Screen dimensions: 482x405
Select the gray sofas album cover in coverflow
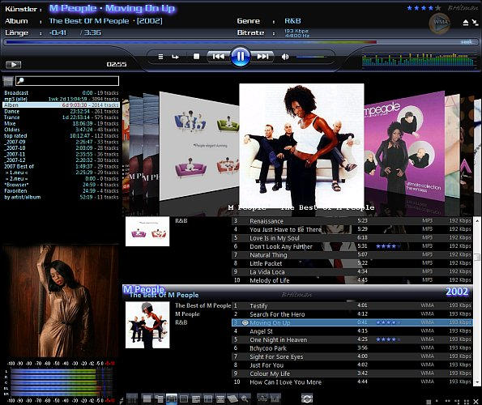coord(199,147)
